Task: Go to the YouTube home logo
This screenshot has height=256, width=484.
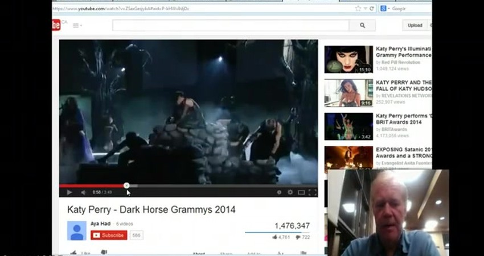Action: [56, 25]
